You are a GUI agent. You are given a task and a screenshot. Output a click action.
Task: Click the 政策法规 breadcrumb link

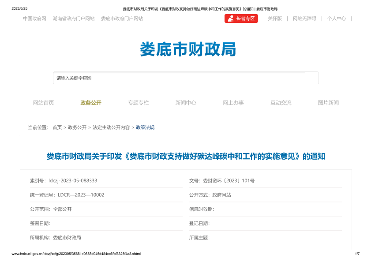[145, 127]
